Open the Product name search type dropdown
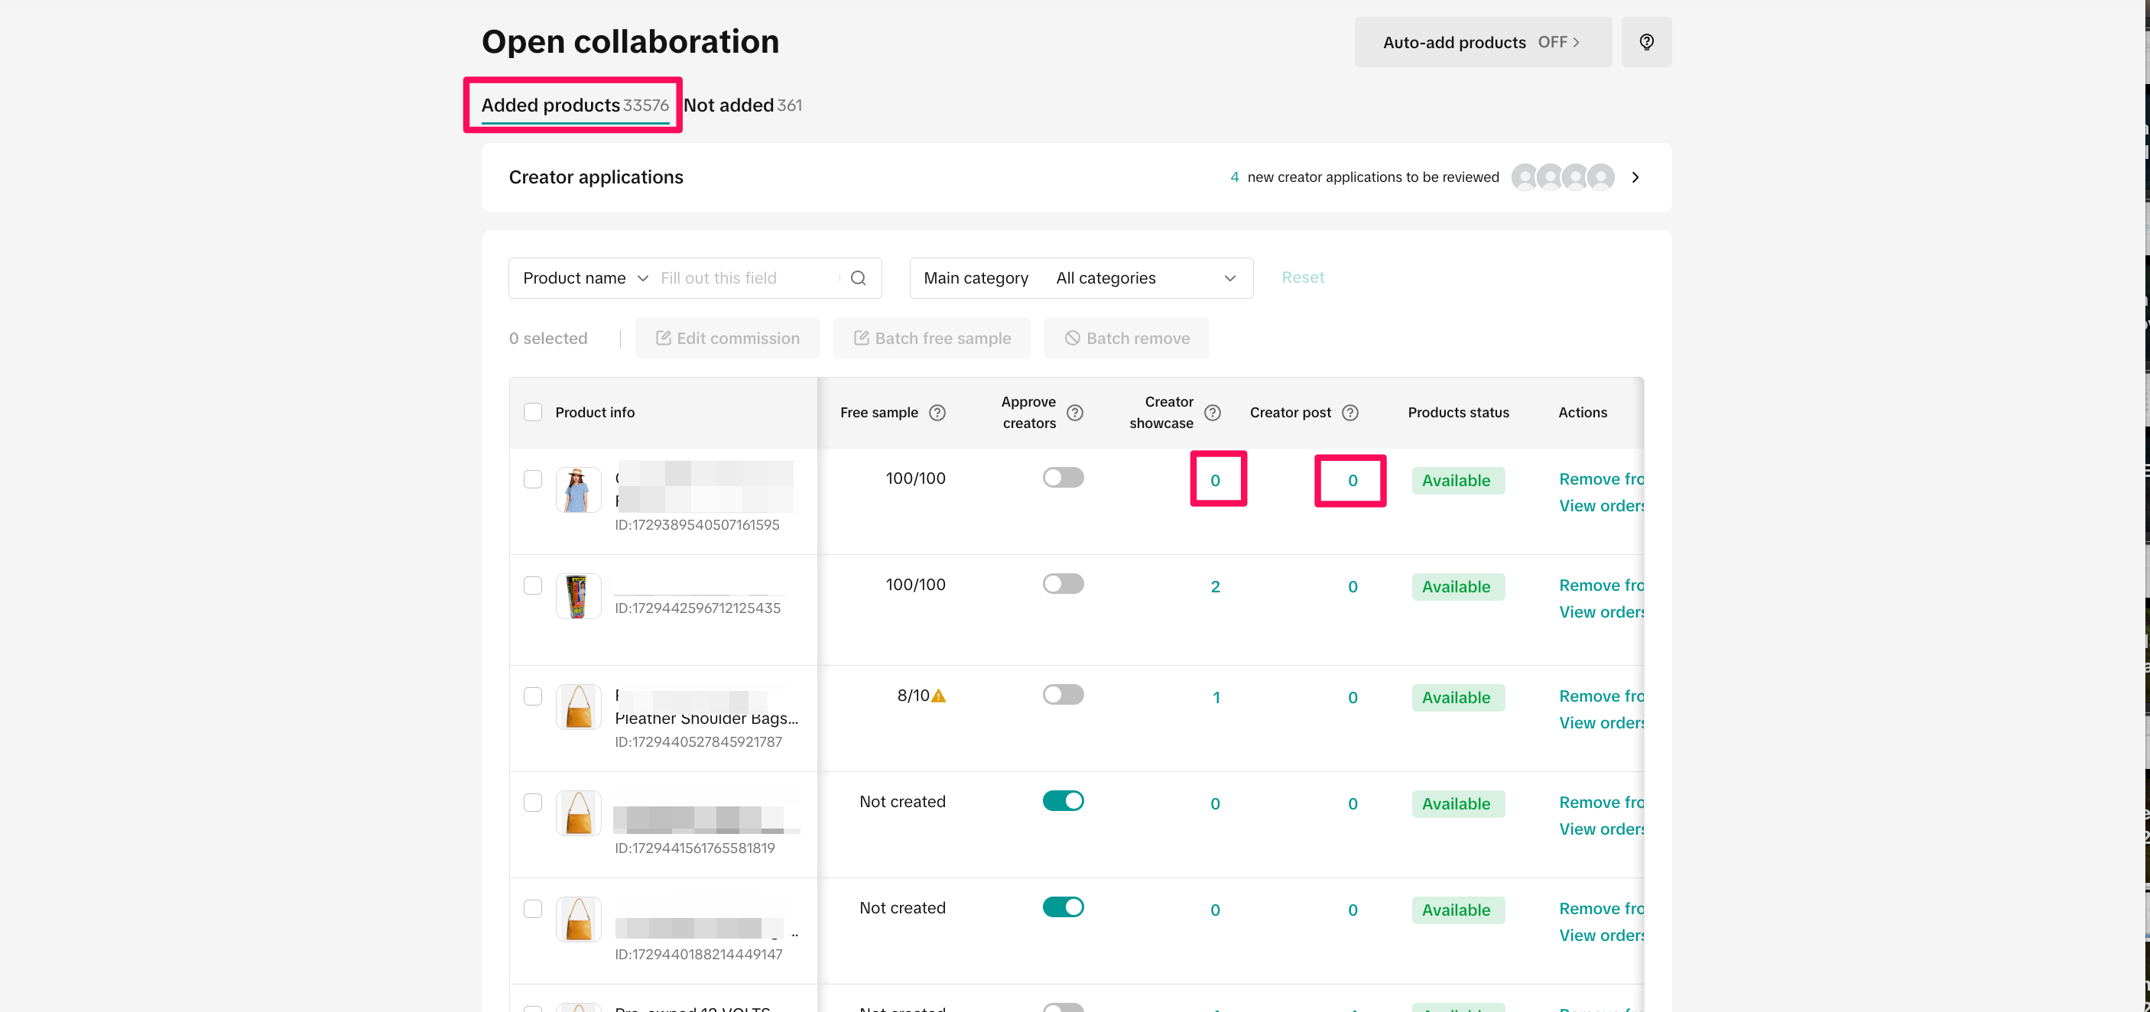2150x1012 pixels. (584, 277)
